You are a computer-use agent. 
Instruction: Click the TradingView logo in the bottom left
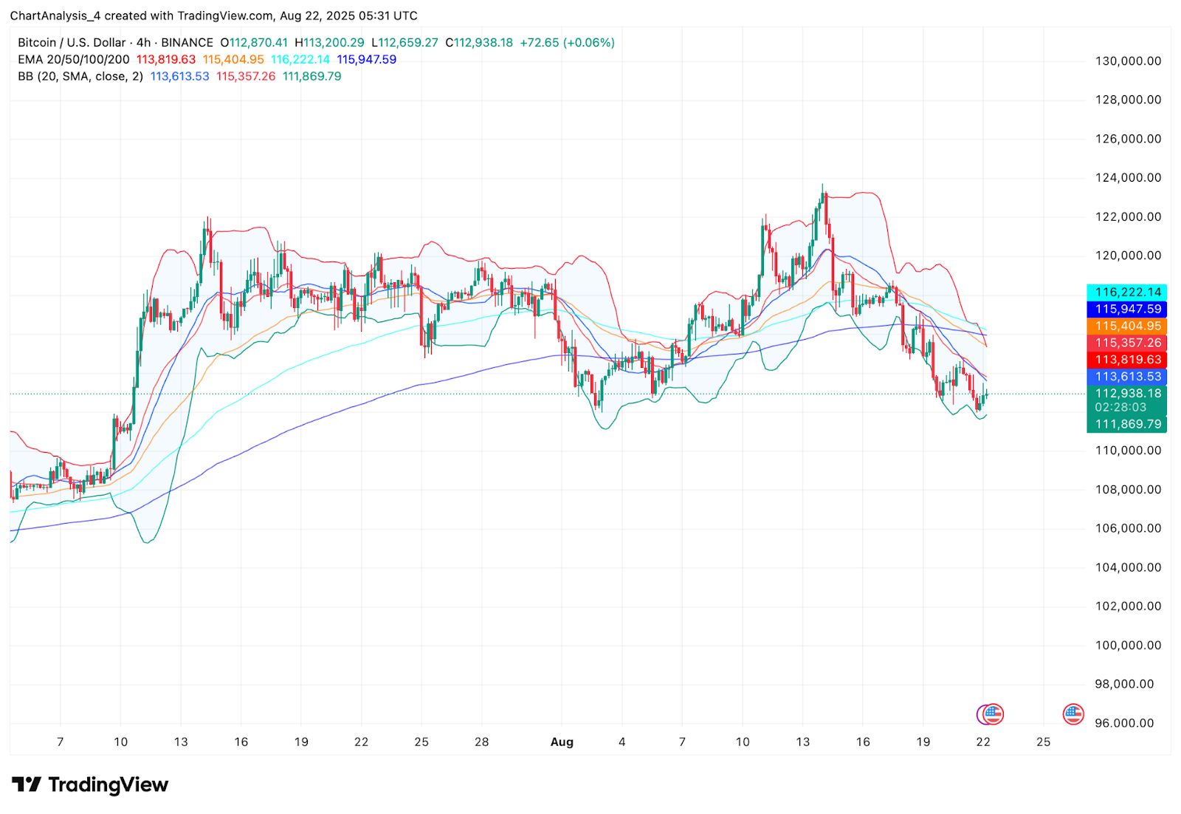coord(89,784)
